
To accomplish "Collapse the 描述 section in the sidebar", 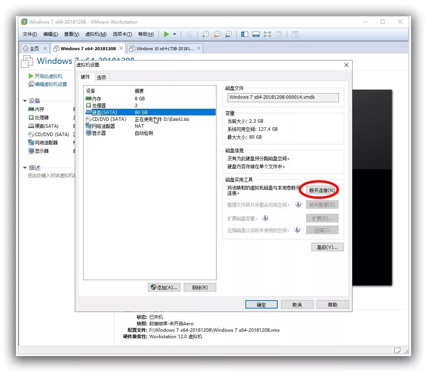I will pos(25,168).
